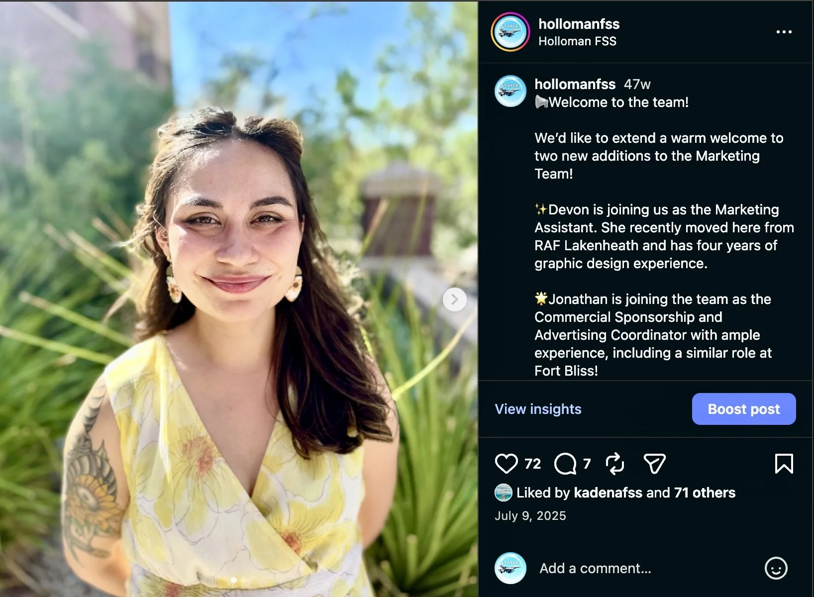This screenshot has width=814, height=597.
Task: Open the three-dot more options menu
Action: 784,32
